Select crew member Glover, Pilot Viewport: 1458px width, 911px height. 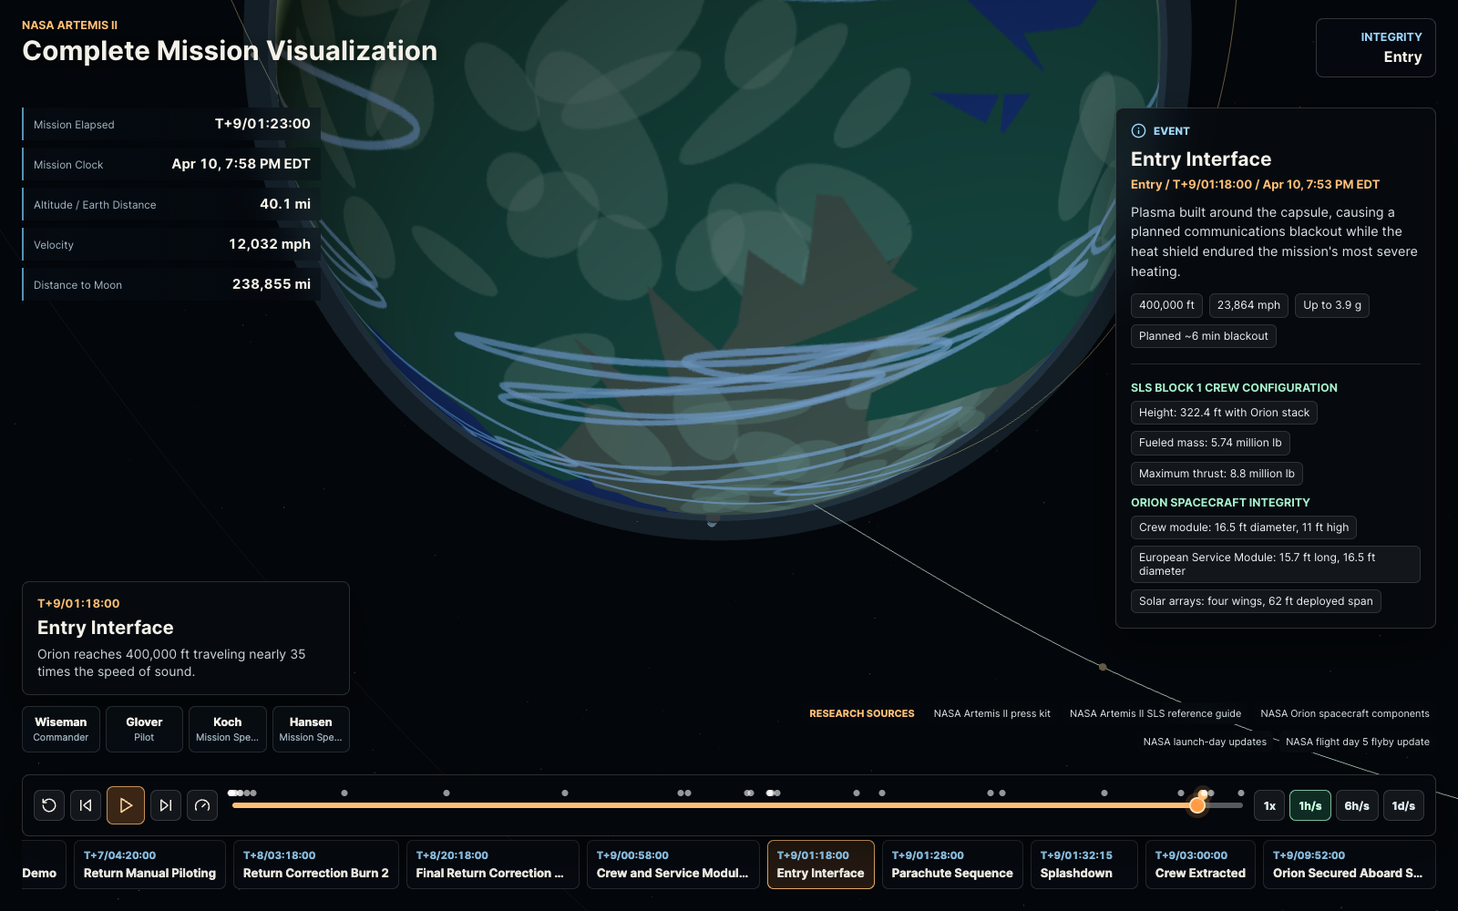pyautogui.click(x=144, y=729)
